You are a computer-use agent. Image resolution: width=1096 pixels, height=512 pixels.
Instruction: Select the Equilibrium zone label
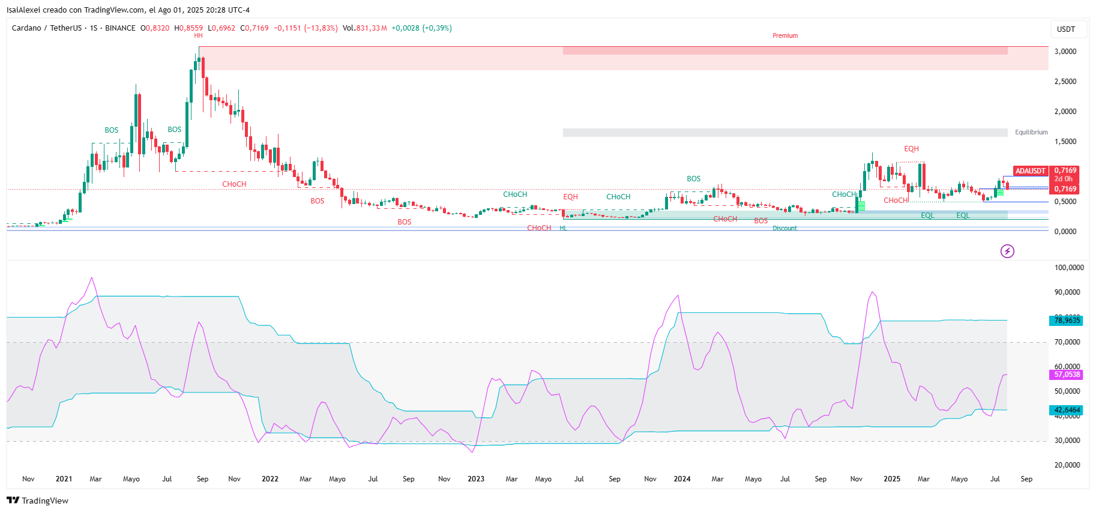[x=1031, y=132]
